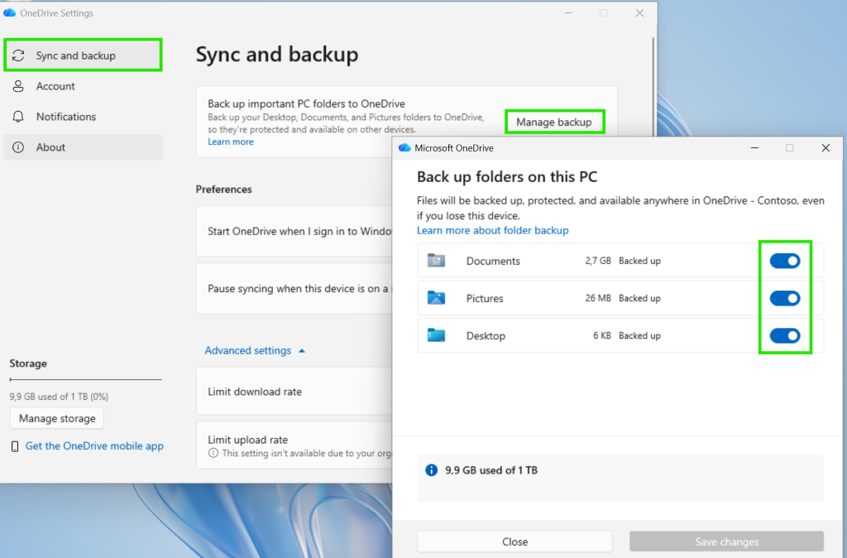
Task: Click the Notifications bell icon
Action: tap(18, 117)
